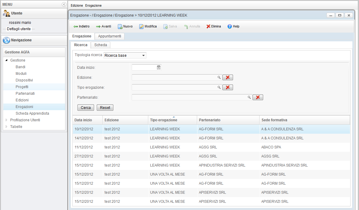
Task: Open the Data inizio calendar picker
Action: pos(159,68)
